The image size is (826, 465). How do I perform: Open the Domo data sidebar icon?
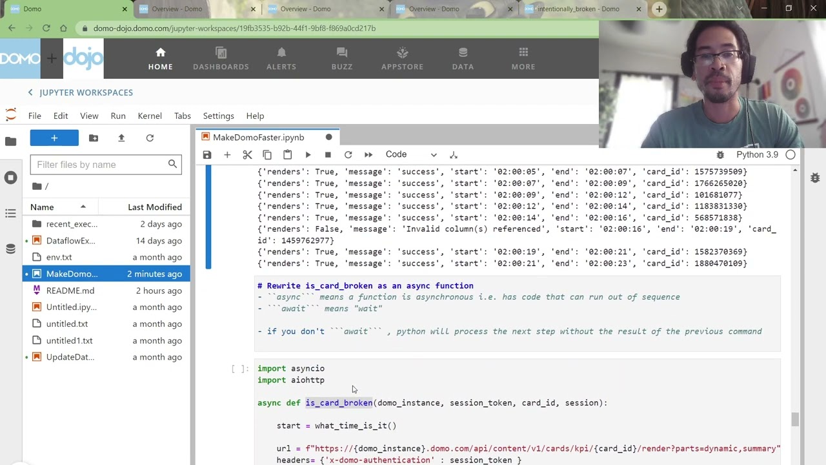tap(10, 249)
